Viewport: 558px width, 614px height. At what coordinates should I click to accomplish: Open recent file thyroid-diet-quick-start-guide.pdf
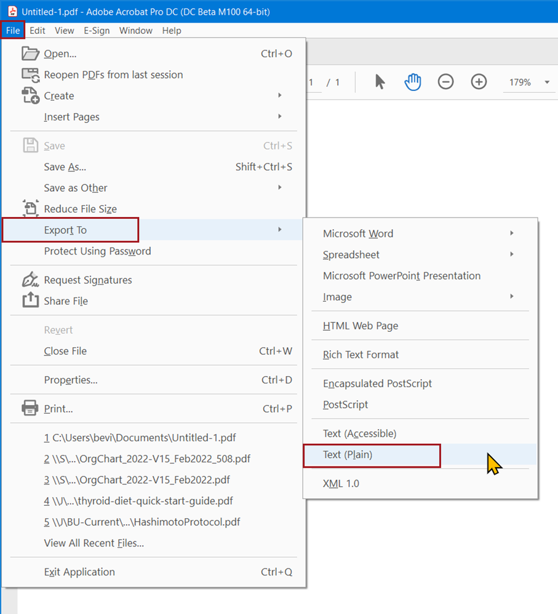tap(138, 501)
